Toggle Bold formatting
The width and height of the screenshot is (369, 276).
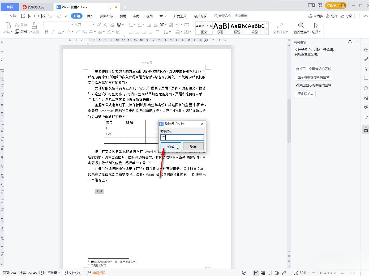point(46,32)
